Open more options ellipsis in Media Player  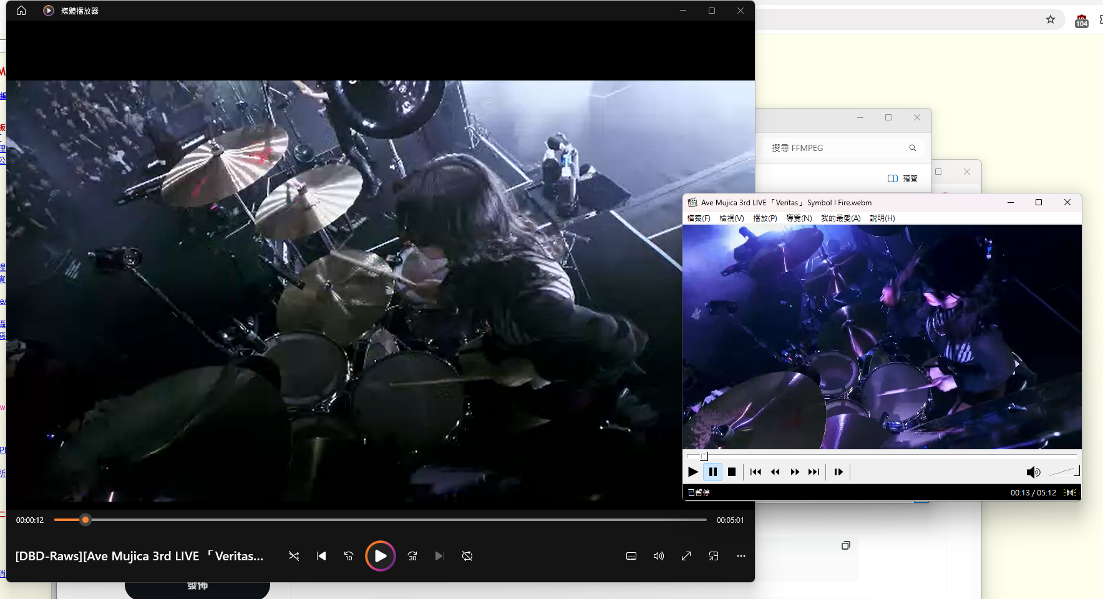(x=741, y=556)
